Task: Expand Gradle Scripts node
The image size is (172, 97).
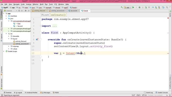Action: 4,51
